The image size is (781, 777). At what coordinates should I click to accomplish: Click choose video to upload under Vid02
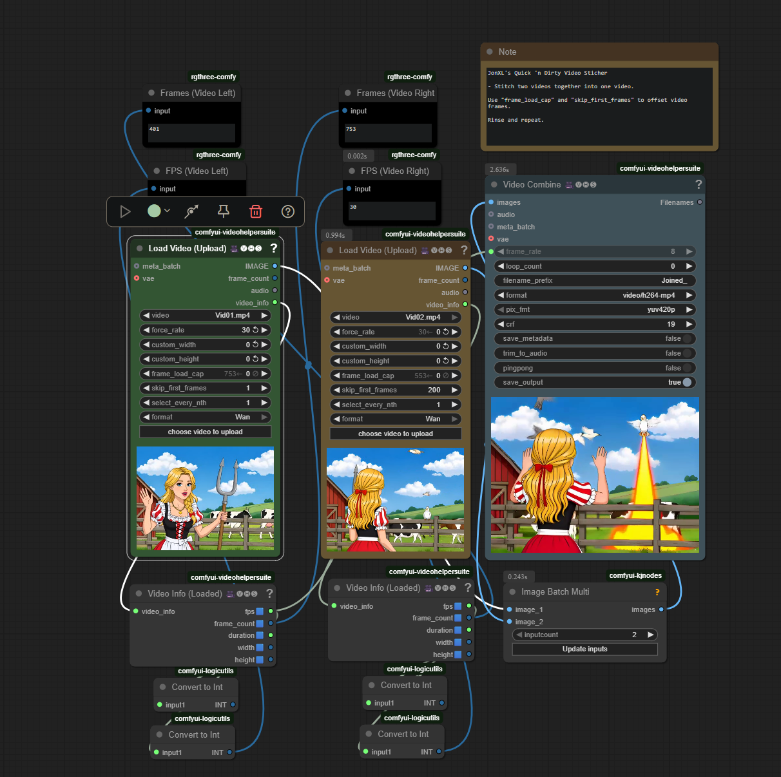[396, 434]
